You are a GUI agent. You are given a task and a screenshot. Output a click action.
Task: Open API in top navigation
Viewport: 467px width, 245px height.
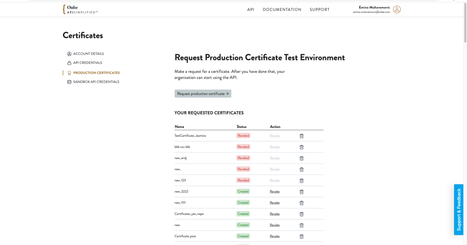pyautogui.click(x=251, y=10)
